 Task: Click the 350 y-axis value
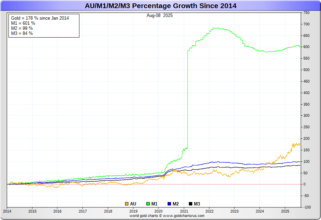(306, 104)
